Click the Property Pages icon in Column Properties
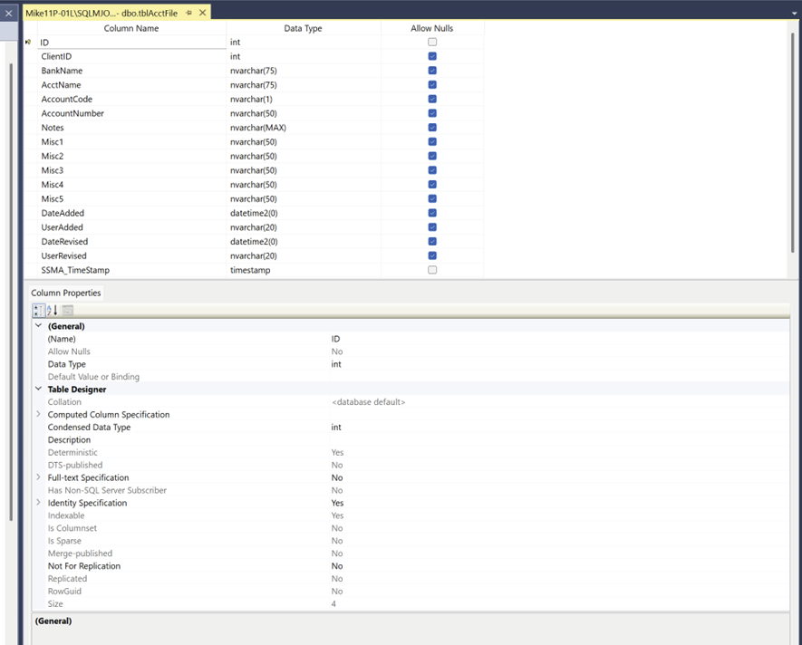The height and width of the screenshot is (645, 802). [68, 310]
